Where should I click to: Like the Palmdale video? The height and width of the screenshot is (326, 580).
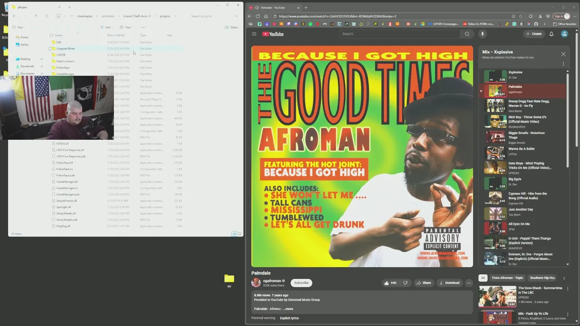tap(390, 283)
